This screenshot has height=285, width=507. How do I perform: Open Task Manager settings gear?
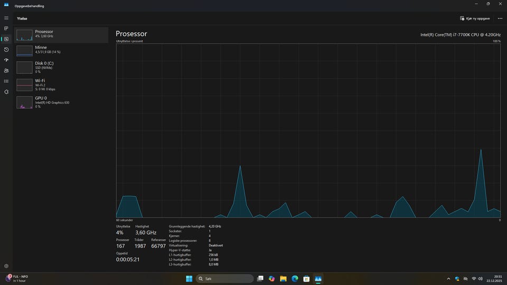coord(6,266)
